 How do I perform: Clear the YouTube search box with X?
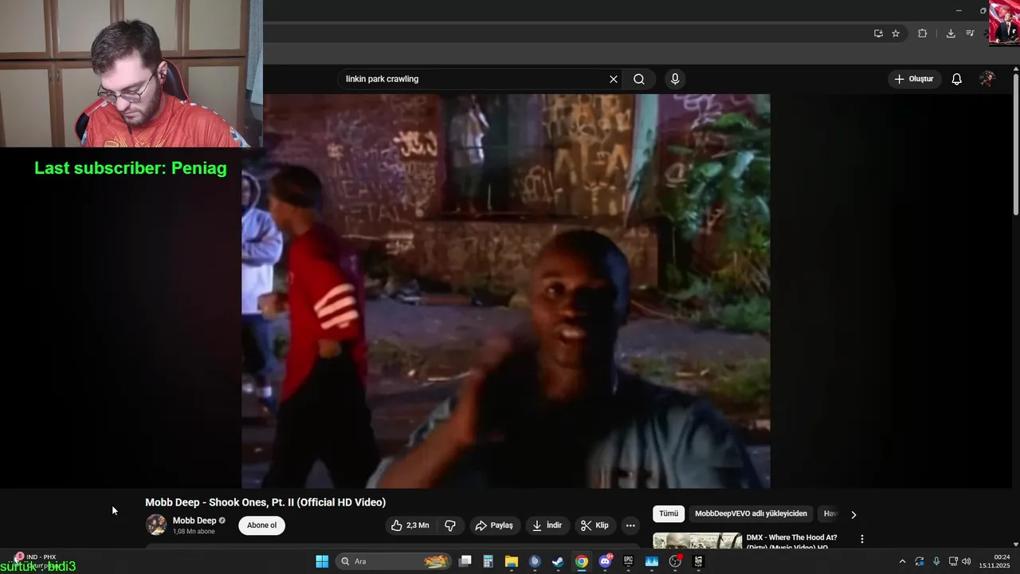(x=614, y=79)
